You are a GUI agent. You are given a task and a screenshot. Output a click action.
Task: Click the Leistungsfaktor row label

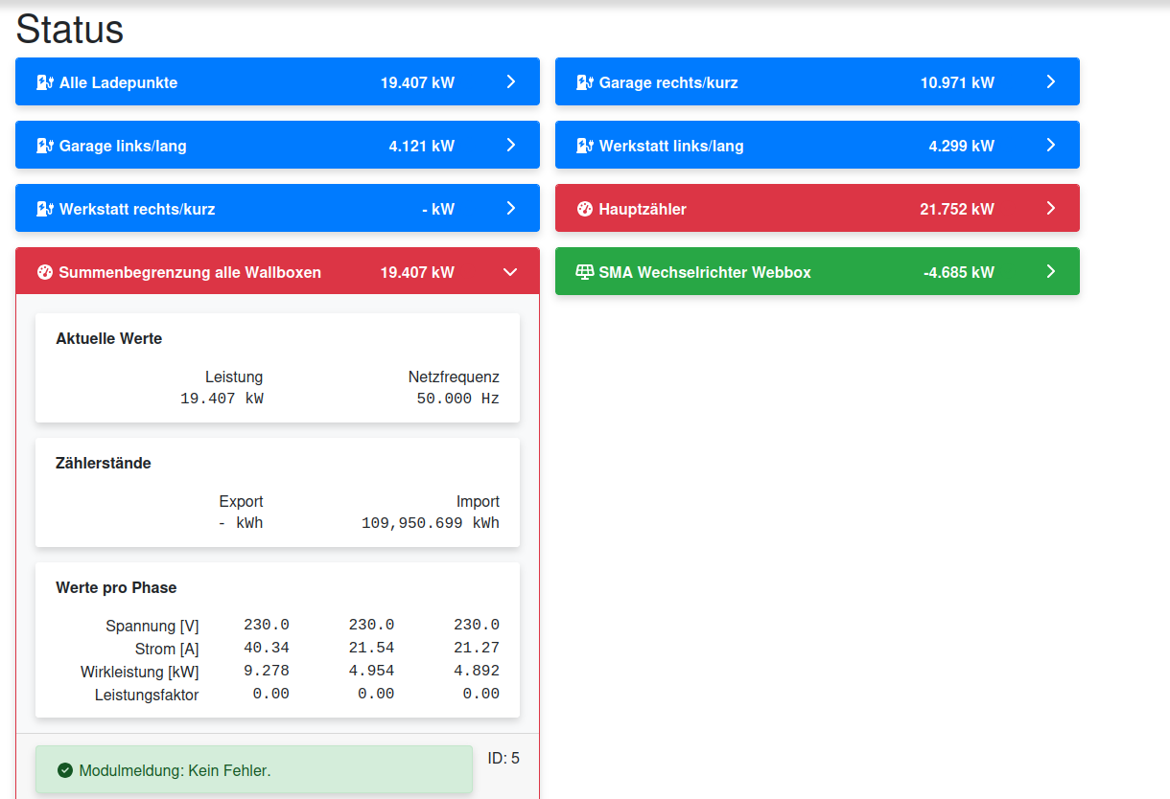pyautogui.click(x=147, y=695)
